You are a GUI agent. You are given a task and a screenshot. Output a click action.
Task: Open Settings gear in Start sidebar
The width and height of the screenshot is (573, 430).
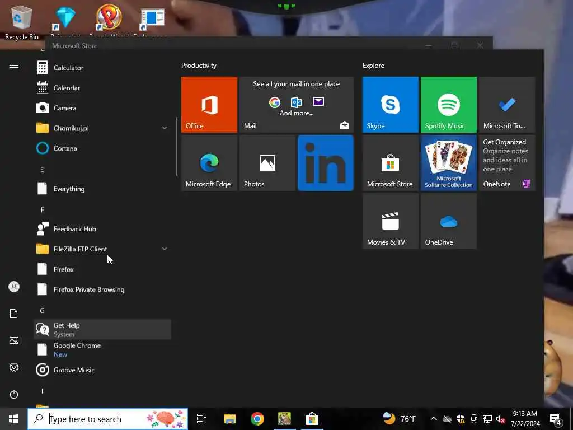14,367
